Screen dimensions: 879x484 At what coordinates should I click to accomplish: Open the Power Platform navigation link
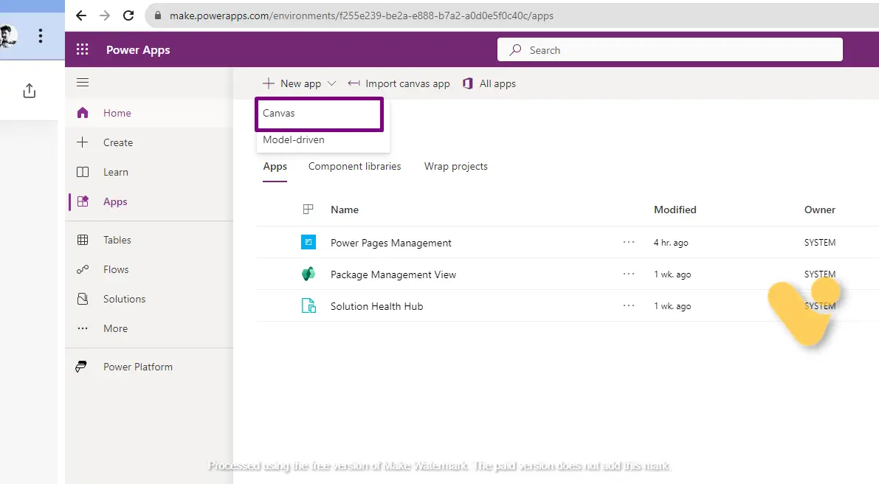click(x=138, y=367)
